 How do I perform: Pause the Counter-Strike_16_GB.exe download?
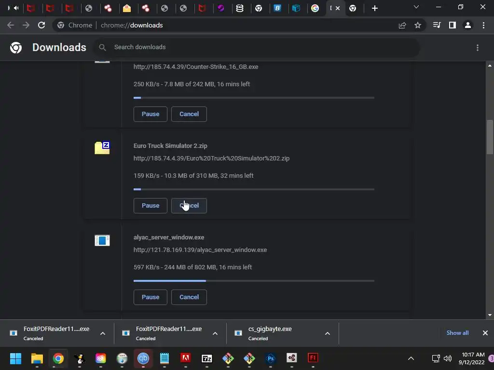pyautogui.click(x=151, y=114)
